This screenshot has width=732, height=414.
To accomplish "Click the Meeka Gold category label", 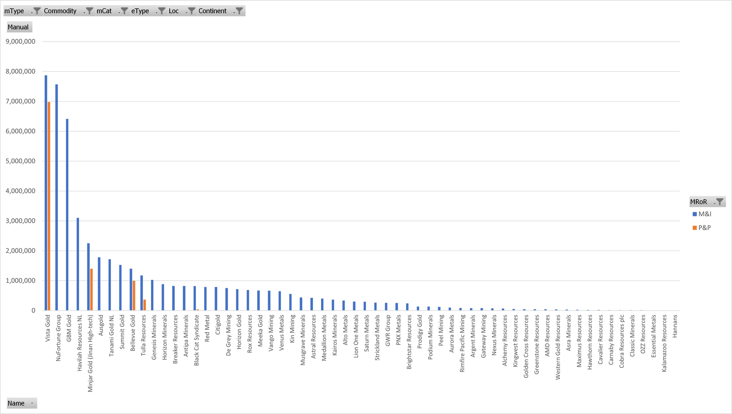I will point(261,330).
